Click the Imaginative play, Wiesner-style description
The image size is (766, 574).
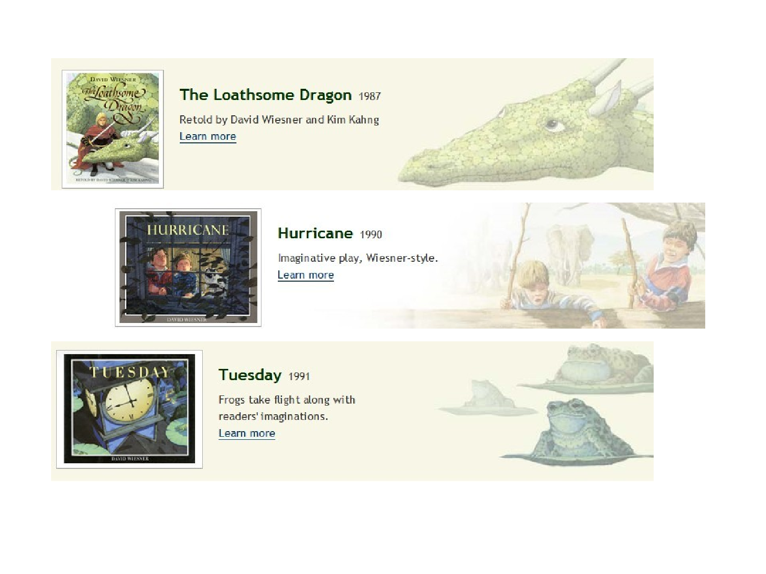coord(358,258)
